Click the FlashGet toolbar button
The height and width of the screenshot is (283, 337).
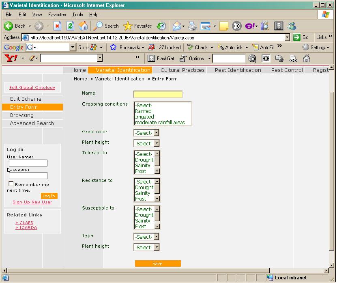click(x=161, y=58)
